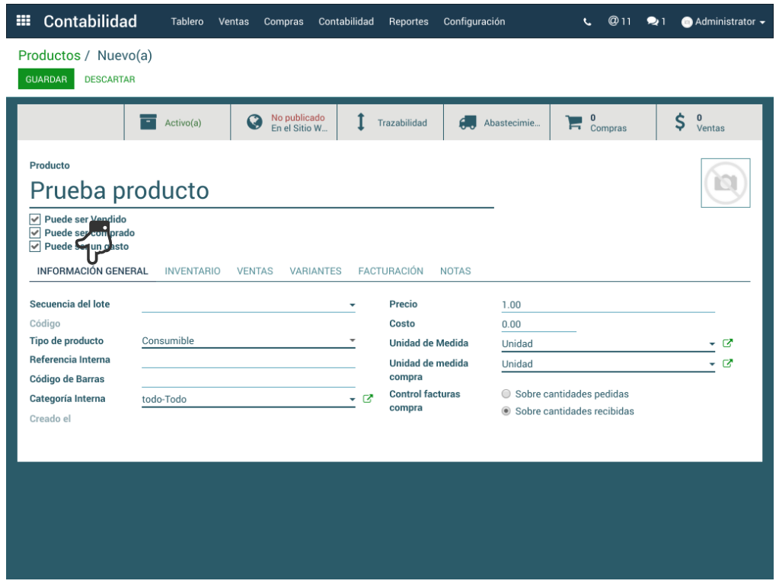Open the apps grid menu icon
This screenshot has height=584, width=779.
tap(24, 21)
